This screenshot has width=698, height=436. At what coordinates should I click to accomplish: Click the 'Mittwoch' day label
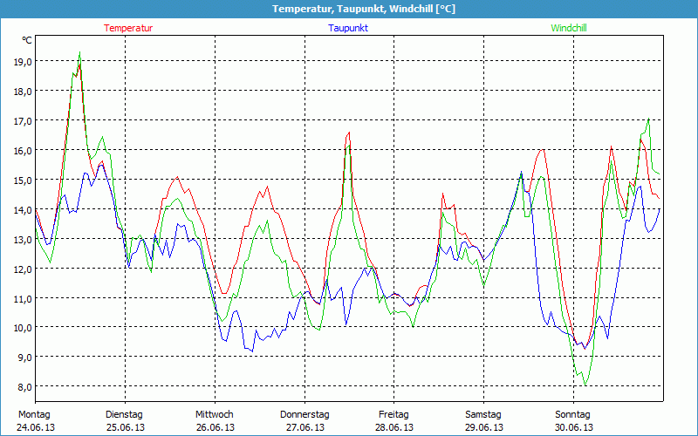(215, 415)
